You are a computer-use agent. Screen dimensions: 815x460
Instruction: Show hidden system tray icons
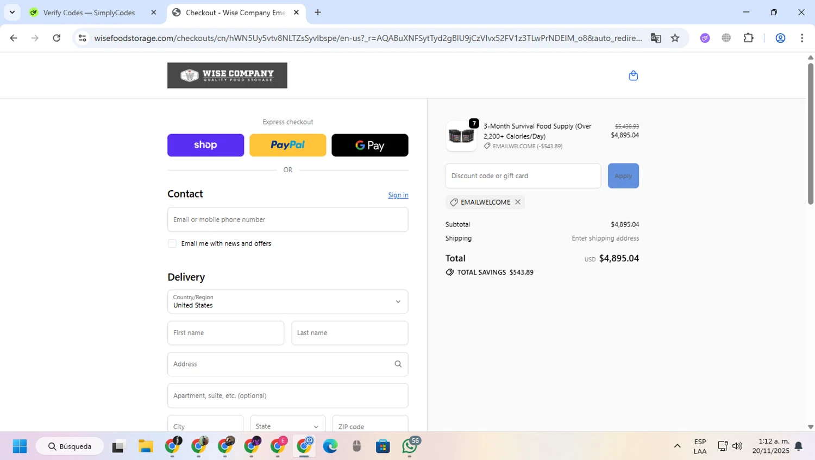[677, 446]
